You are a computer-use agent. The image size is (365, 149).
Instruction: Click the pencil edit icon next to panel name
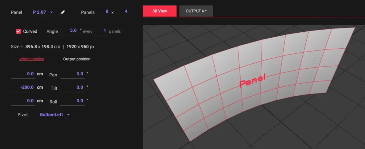(x=63, y=12)
